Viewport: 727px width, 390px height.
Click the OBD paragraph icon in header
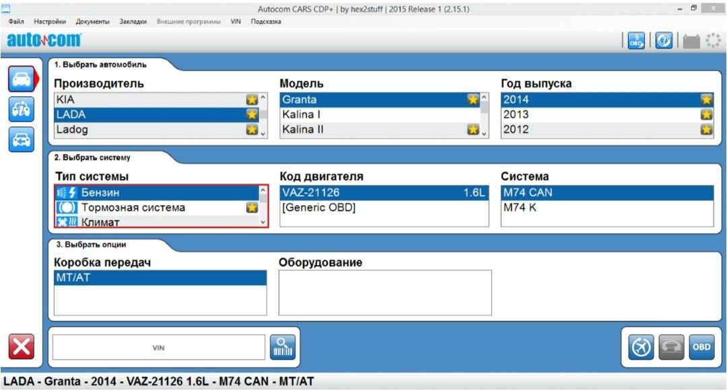[x=636, y=41]
